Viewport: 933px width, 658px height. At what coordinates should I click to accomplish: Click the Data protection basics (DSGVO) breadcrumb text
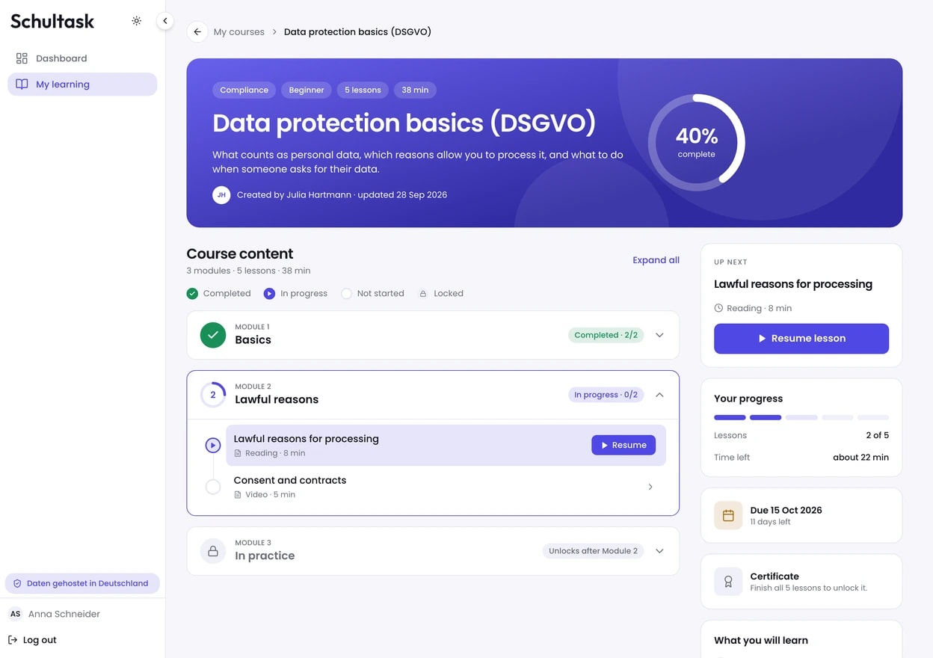click(x=357, y=32)
